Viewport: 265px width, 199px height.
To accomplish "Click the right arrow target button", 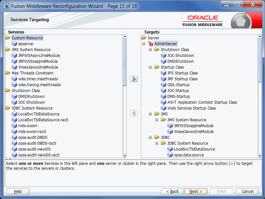I will pos(134,79).
